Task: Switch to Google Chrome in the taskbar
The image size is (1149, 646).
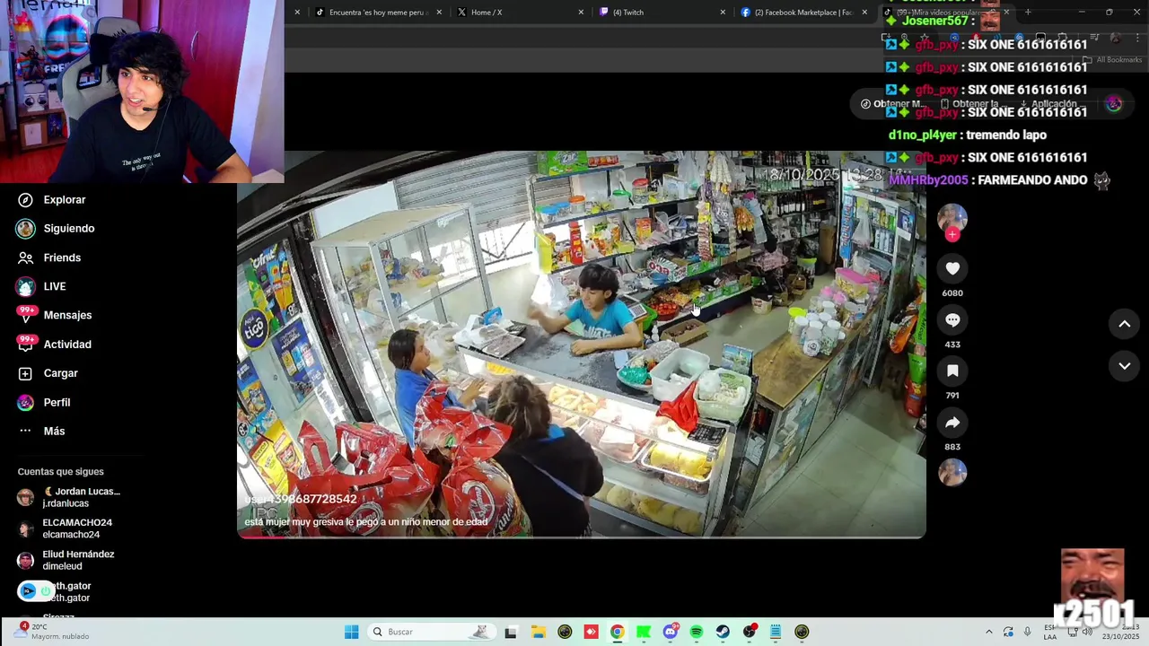Action: coord(617,632)
